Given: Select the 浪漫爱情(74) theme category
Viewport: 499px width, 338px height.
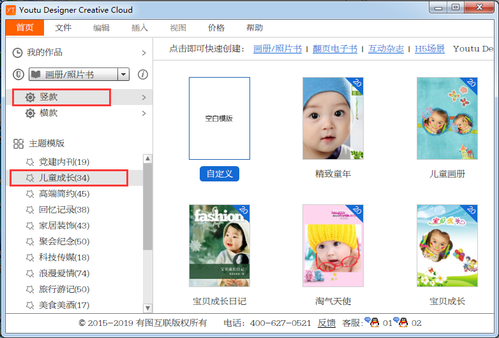Looking at the screenshot, I should pyautogui.click(x=64, y=273).
